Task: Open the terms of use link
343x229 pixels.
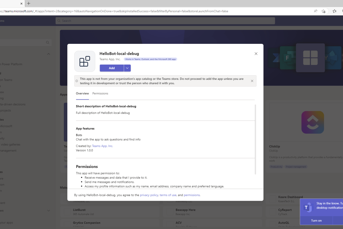Action: (x=168, y=195)
